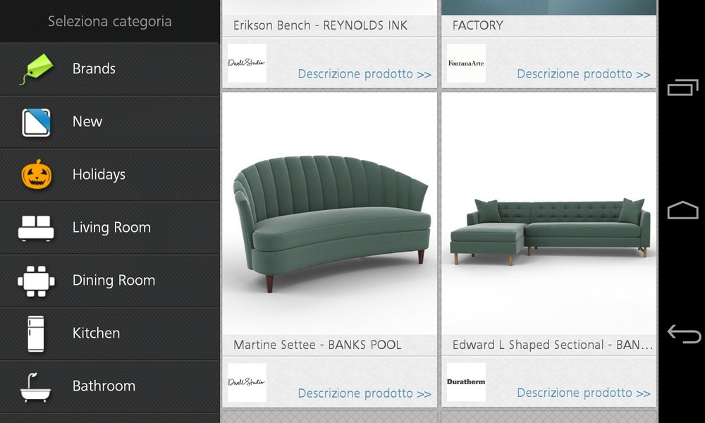The image size is (705, 423).
Task: Open Descrizione prodotto for Martine Settee
Action: point(364,393)
